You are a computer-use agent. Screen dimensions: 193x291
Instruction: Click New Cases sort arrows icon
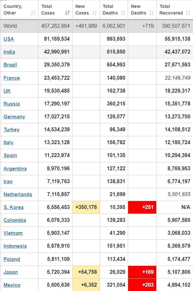95,13
